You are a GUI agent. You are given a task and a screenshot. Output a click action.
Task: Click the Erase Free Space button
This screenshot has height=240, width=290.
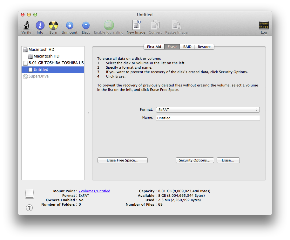pyautogui.click(x=122, y=160)
